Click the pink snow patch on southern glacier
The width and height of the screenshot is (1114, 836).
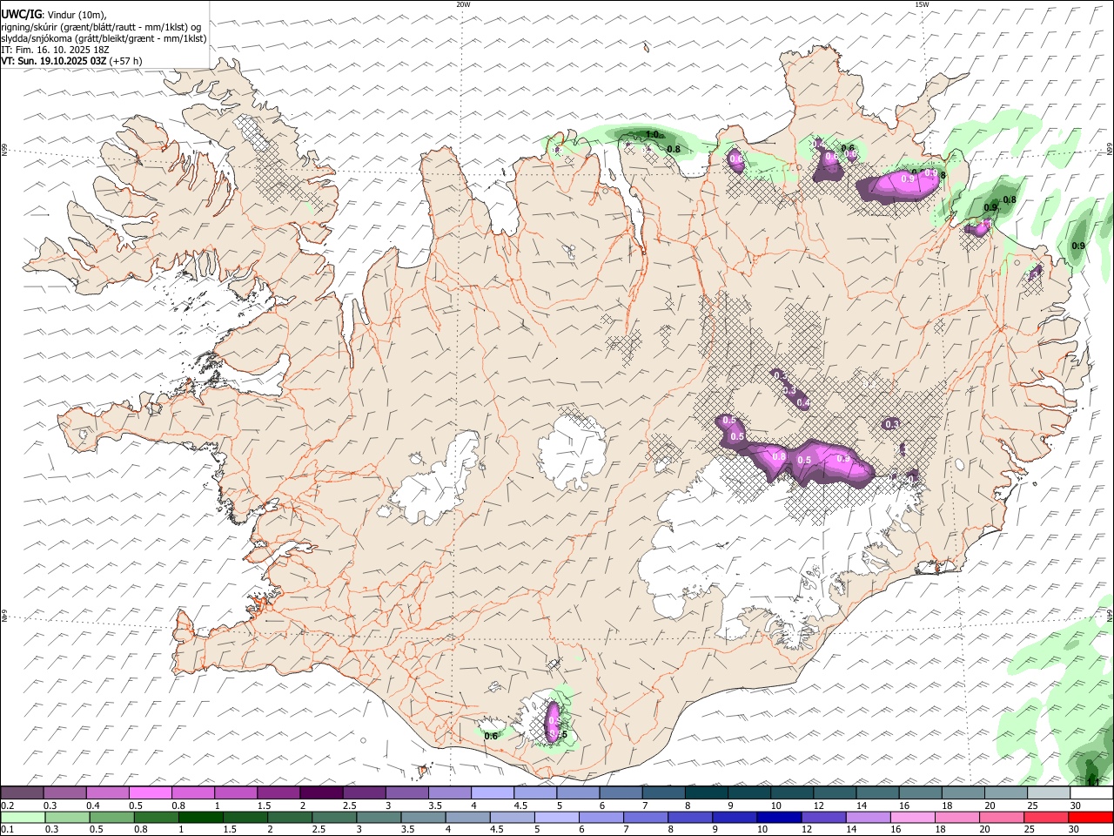pyautogui.click(x=552, y=720)
